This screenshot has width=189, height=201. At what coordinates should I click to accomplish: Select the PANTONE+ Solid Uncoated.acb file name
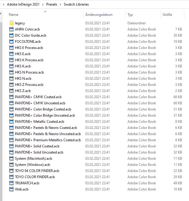tap(39, 152)
